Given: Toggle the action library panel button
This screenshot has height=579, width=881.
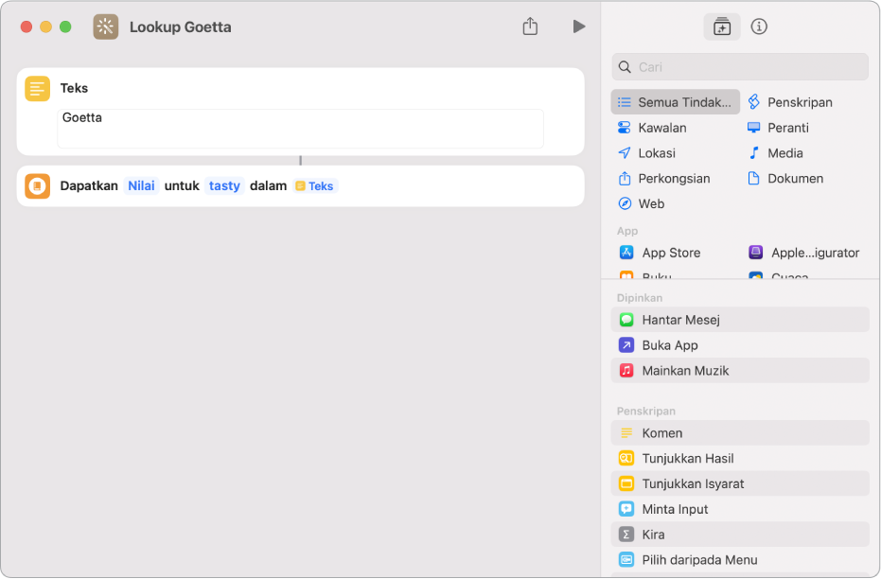Looking at the screenshot, I should point(721,26).
